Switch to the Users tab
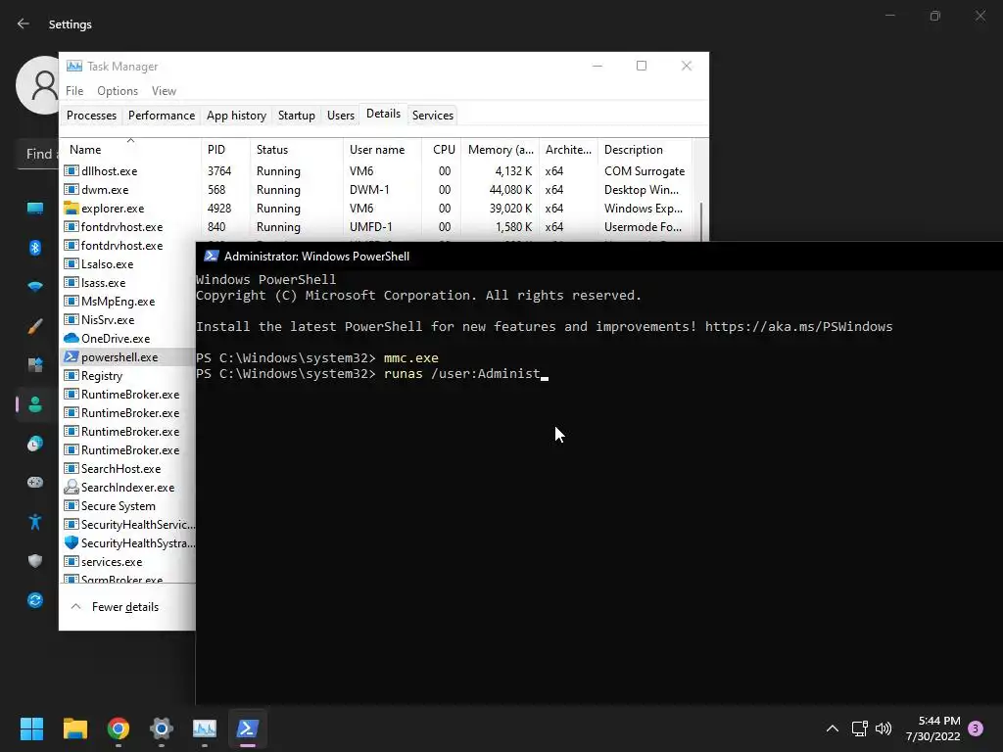Image resolution: width=1003 pixels, height=752 pixels. 340,116
